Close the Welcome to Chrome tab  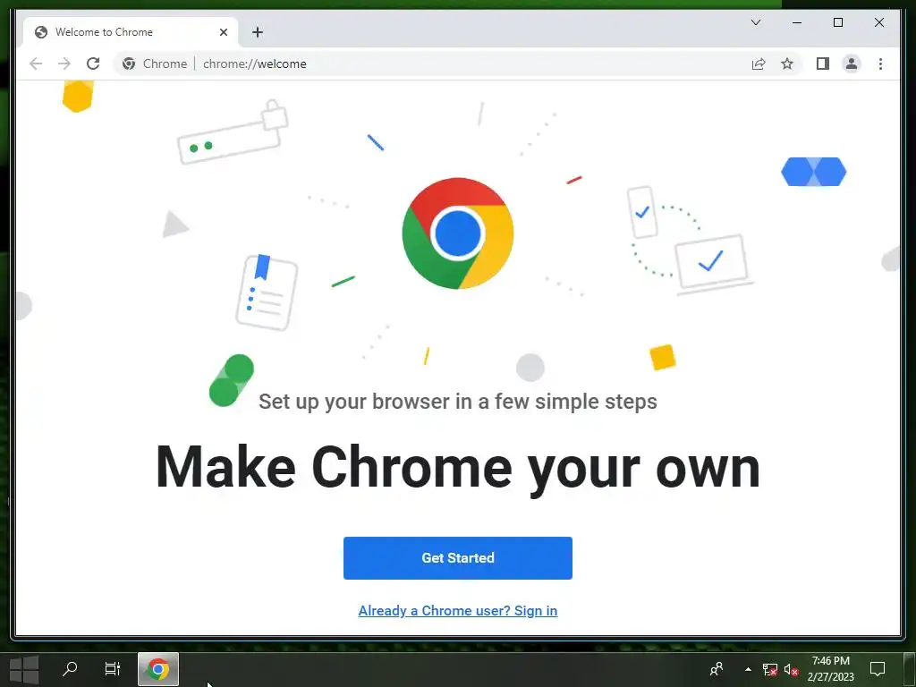[x=223, y=32]
